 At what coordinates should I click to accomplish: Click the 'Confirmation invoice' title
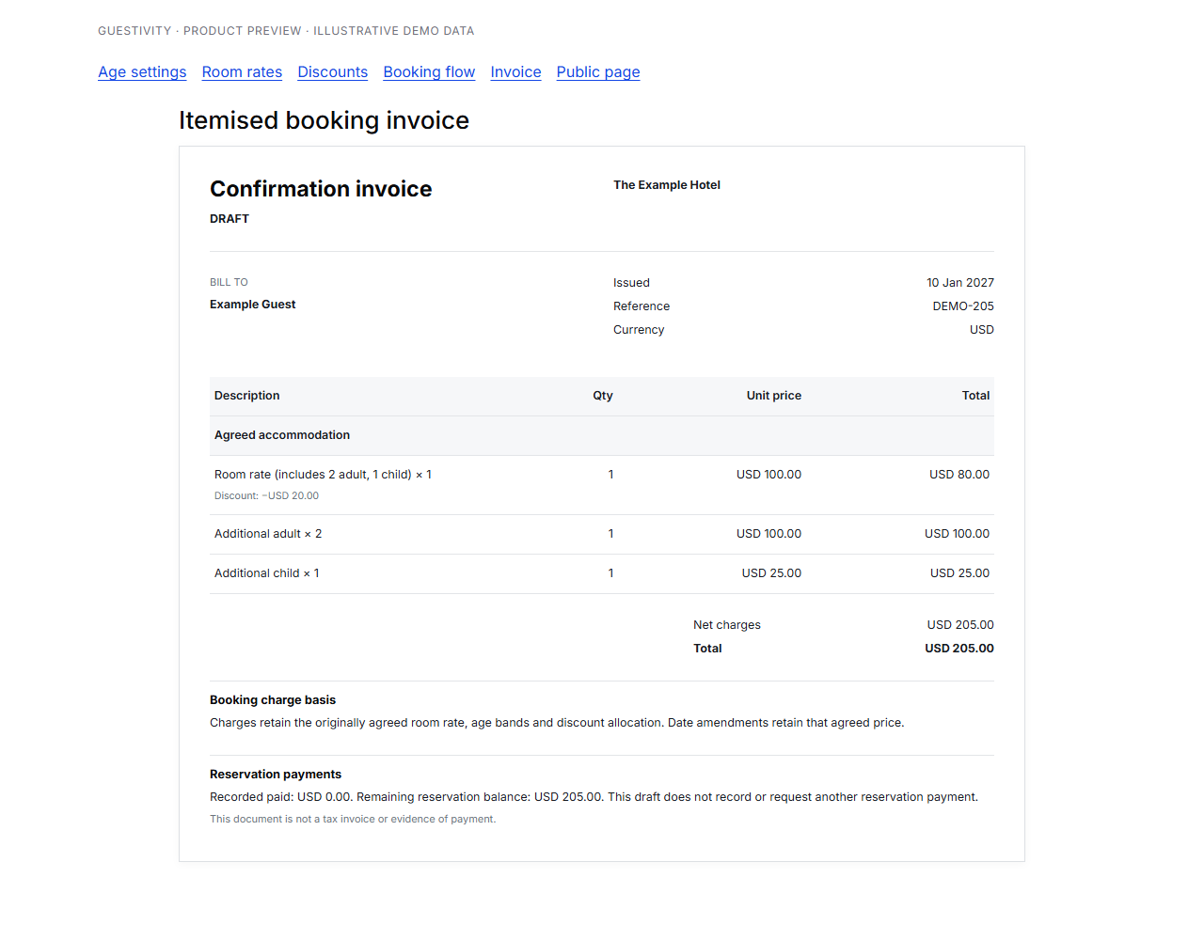click(321, 189)
